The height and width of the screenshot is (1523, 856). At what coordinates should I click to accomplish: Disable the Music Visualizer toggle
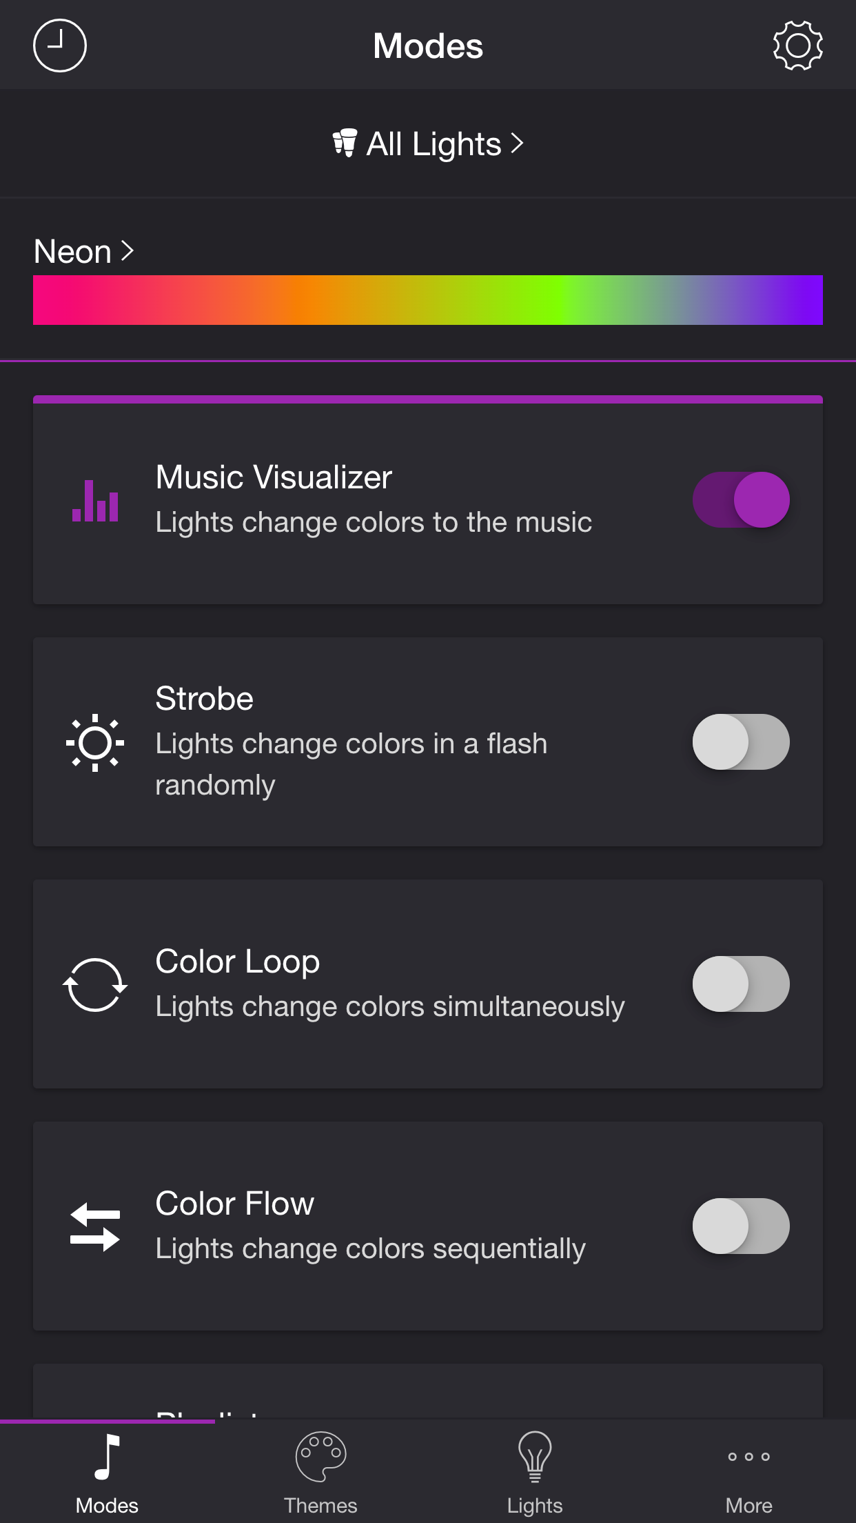tap(741, 500)
